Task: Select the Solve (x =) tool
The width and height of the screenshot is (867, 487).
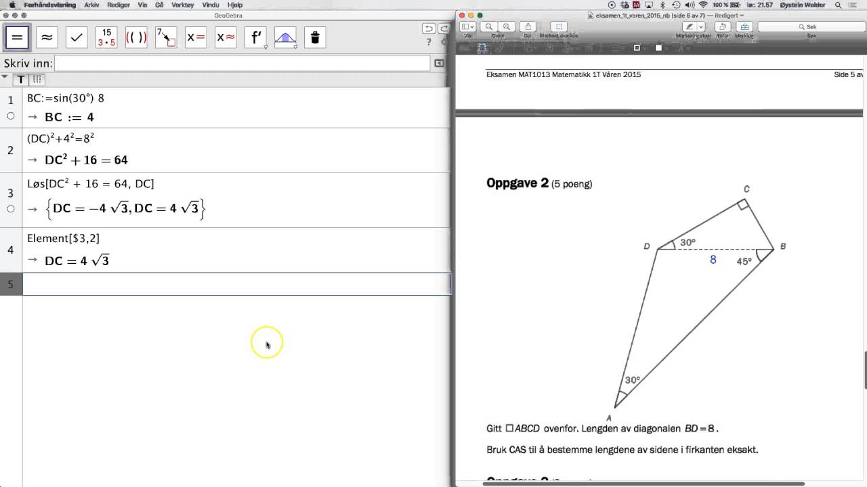Action: tap(196, 38)
